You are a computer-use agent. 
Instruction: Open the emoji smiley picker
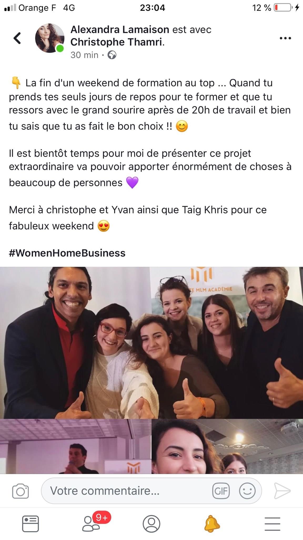(247, 491)
